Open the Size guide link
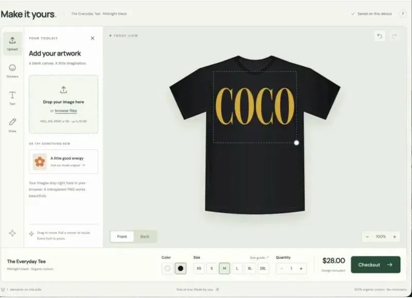 tap(259, 257)
